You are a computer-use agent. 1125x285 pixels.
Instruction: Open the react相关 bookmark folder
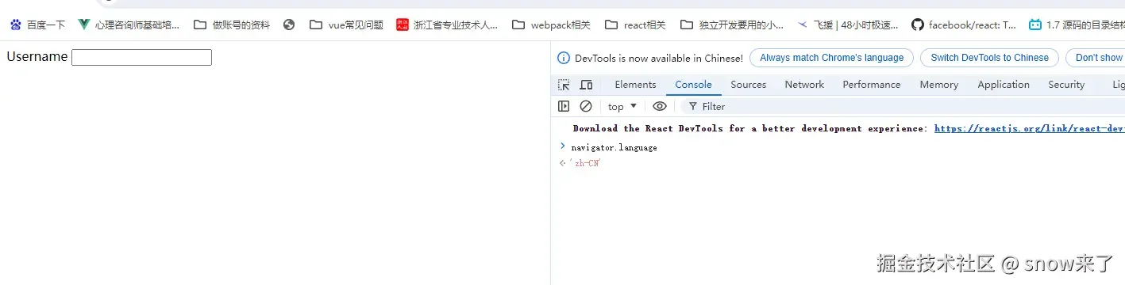tap(635, 25)
